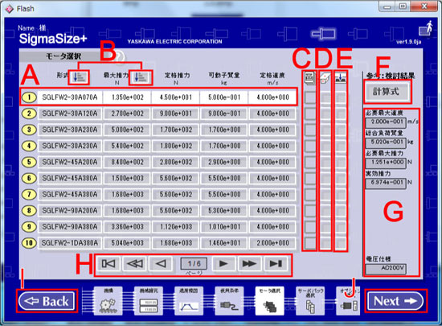Viewport: 442px width, 326px height.
Task: Select motor row number 8 yellow badge
Action: coord(29,210)
